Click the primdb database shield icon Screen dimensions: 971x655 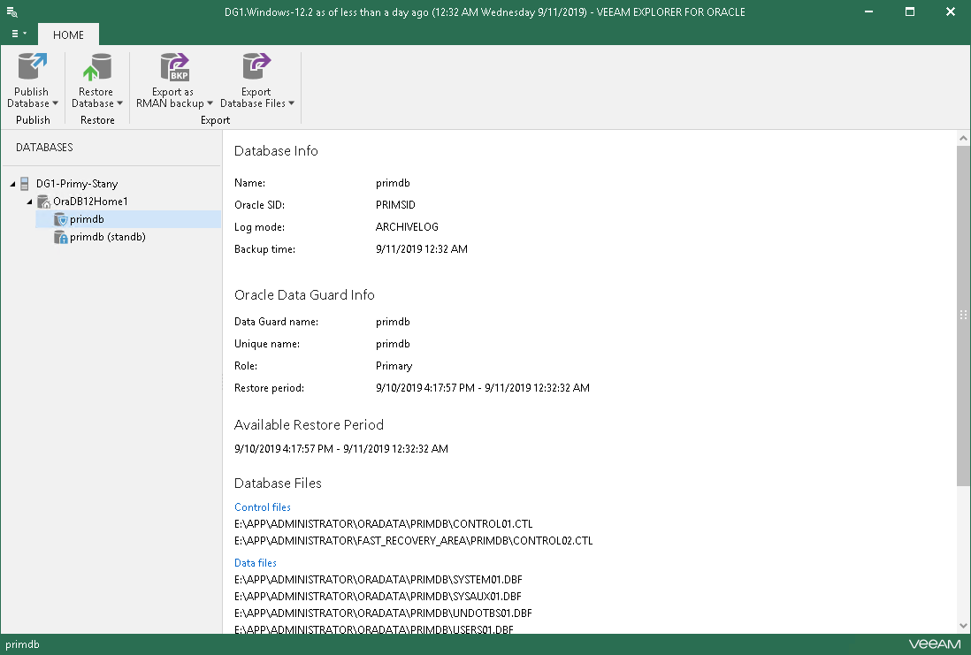[60, 219]
